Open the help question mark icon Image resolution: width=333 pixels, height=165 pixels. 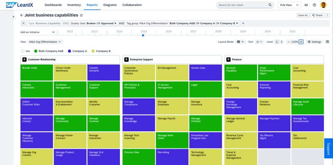(315, 5)
